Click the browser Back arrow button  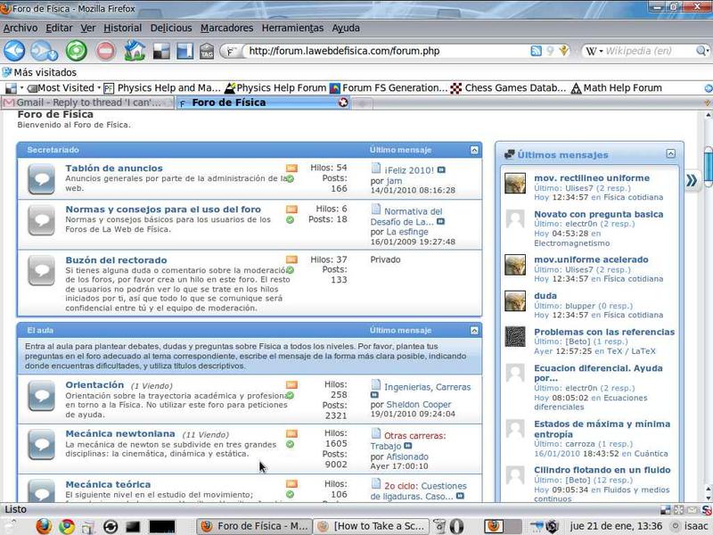14,51
